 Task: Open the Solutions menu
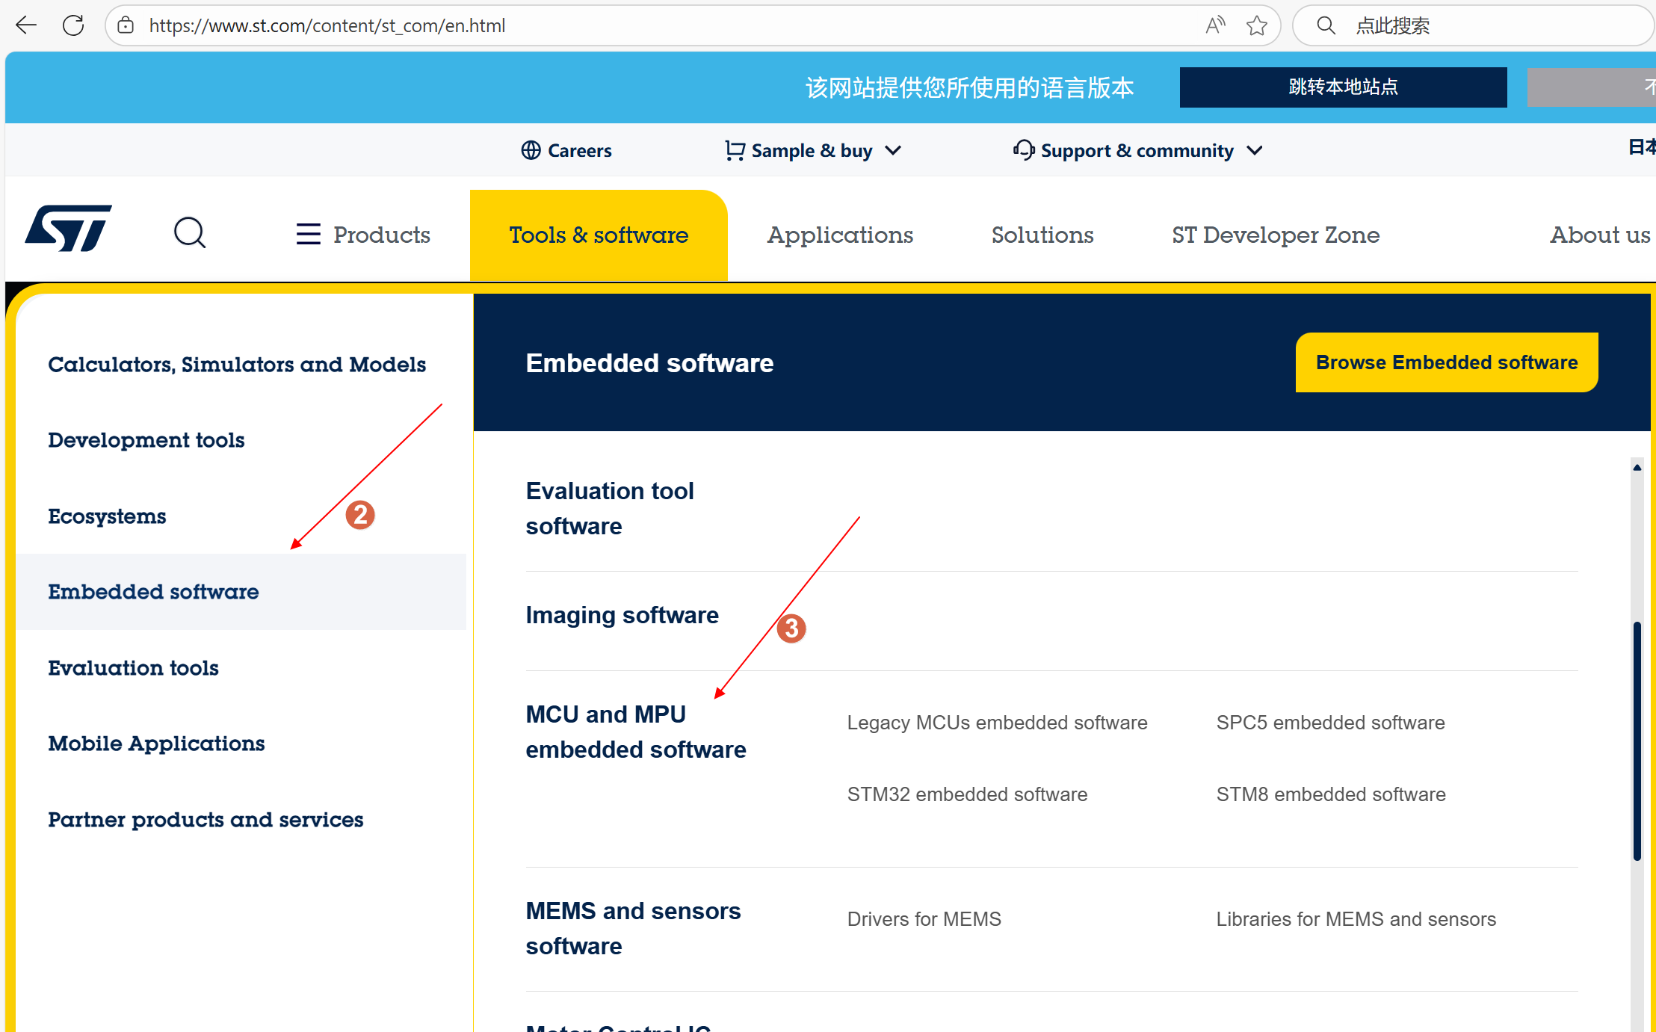(x=1042, y=235)
